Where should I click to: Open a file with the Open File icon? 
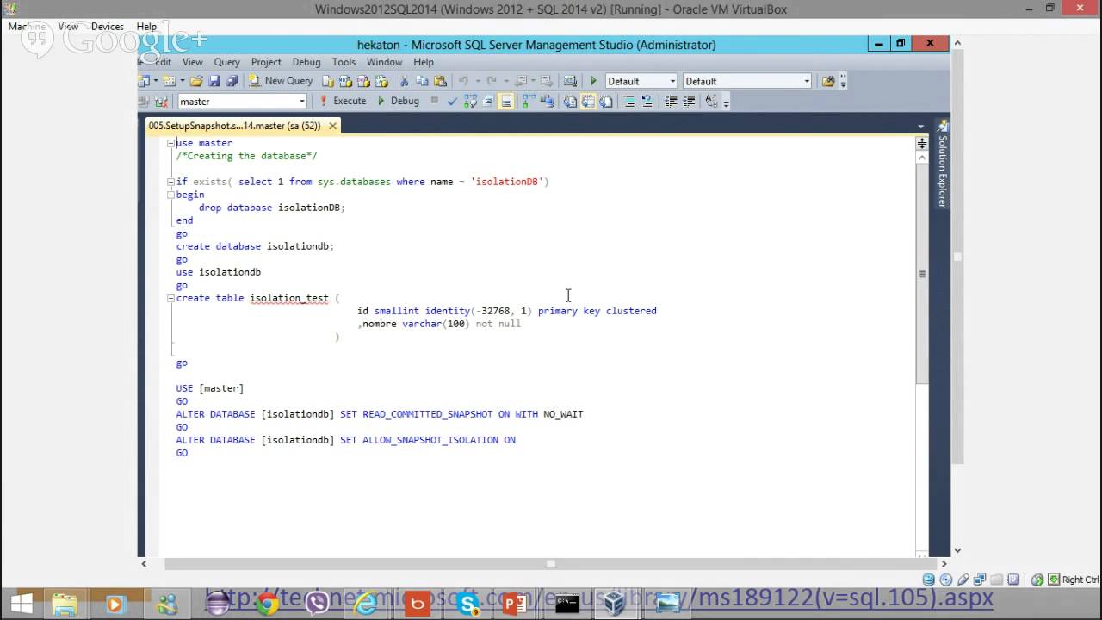click(196, 81)
